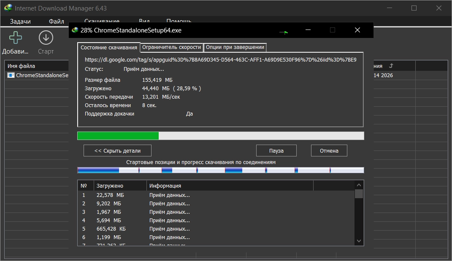Click the connections list scroll up arrow
The height and width of the screenshot is (261, 452).
point(359,185)
